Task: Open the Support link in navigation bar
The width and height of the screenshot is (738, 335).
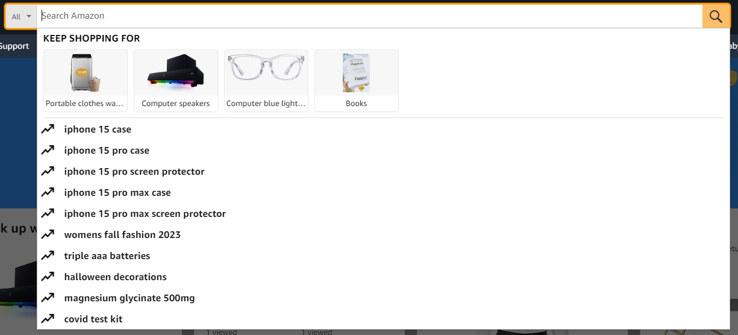Action: [x=14, y=46]
